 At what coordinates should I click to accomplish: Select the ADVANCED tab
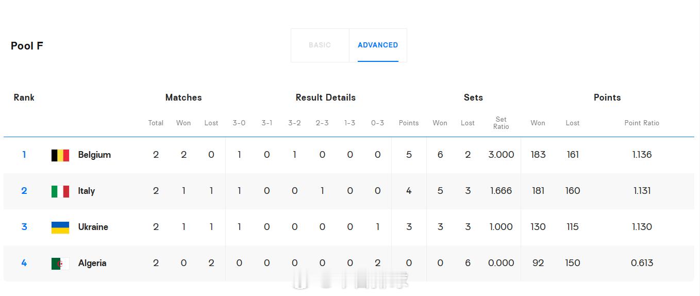(378, 45)
